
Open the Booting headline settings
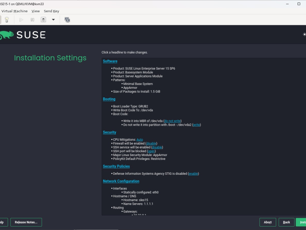click(x=109, y=99)
